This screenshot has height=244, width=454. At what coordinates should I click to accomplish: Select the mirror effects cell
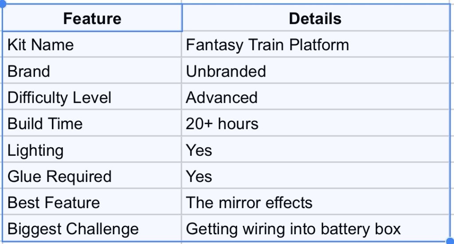tap(315, 203)
